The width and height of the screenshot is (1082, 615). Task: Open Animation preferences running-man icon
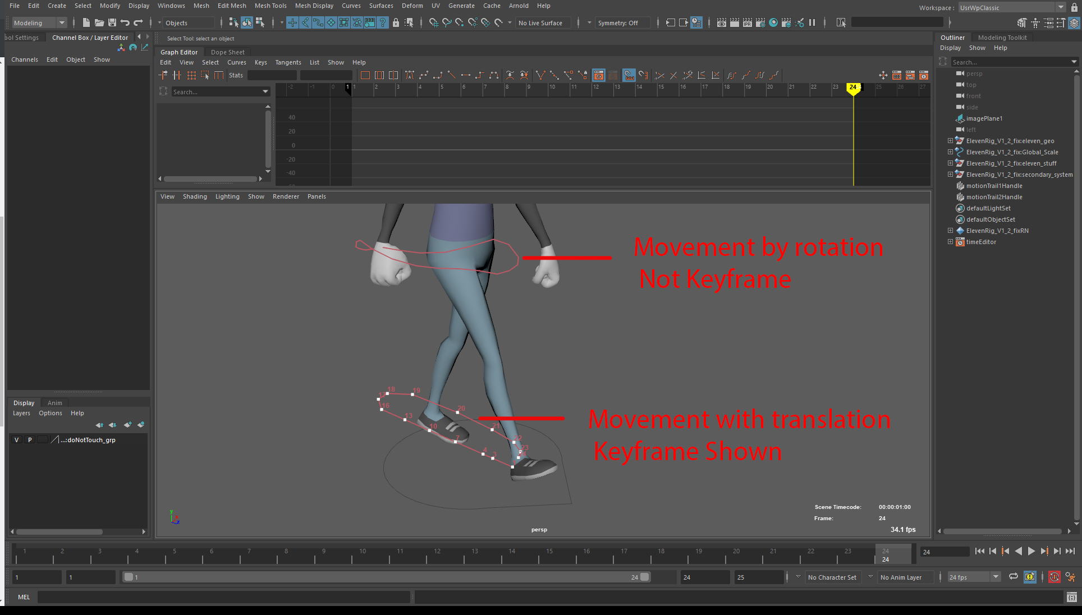pyautogui.click(x=1070, y=577)
